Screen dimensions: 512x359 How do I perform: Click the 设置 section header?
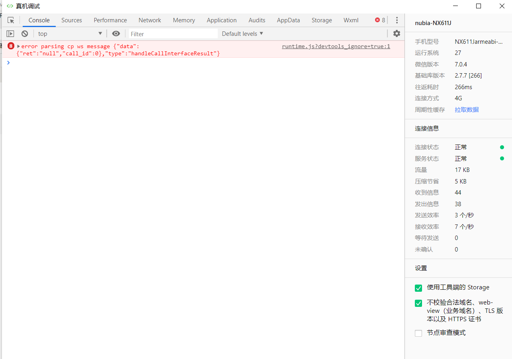421,268
